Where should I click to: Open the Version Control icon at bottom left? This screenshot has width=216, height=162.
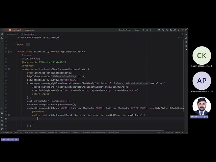click(x=2, y=129)
